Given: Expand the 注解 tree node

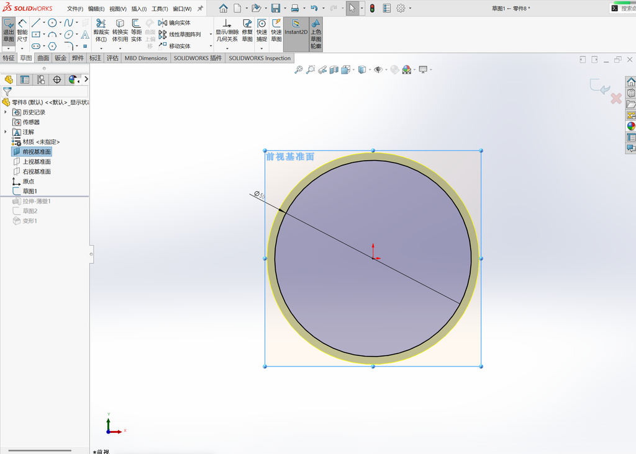Looking at the screenshot, I should 5,132.
